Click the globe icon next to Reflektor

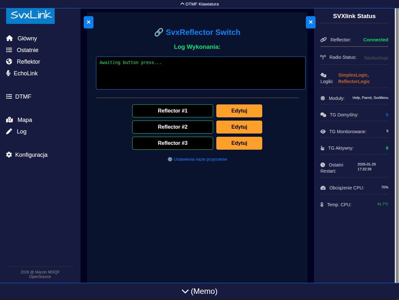(x=9, y=62)
